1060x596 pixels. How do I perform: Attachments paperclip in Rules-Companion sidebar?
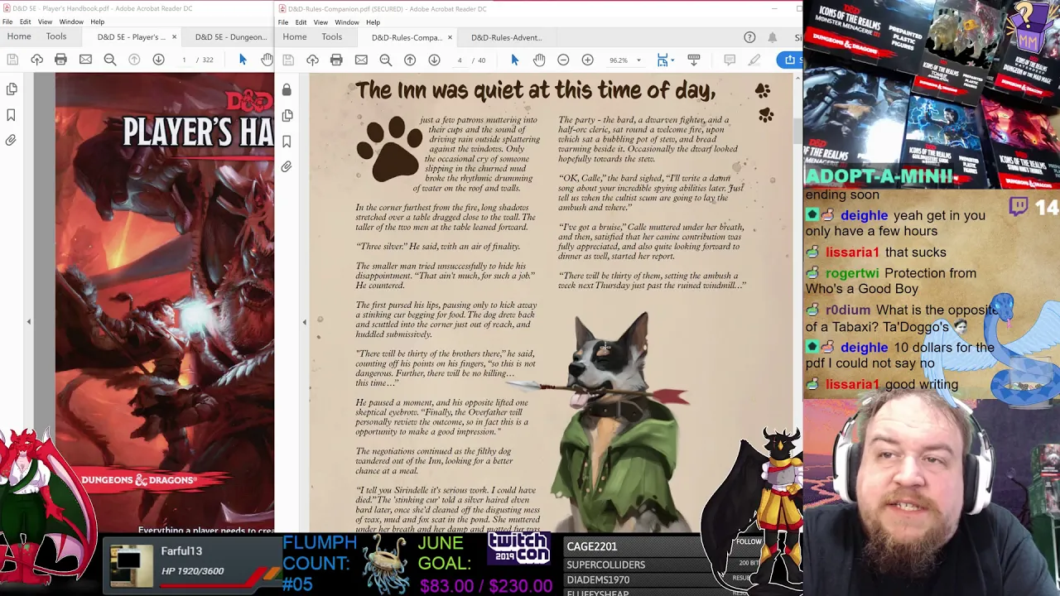coord(287,166)
